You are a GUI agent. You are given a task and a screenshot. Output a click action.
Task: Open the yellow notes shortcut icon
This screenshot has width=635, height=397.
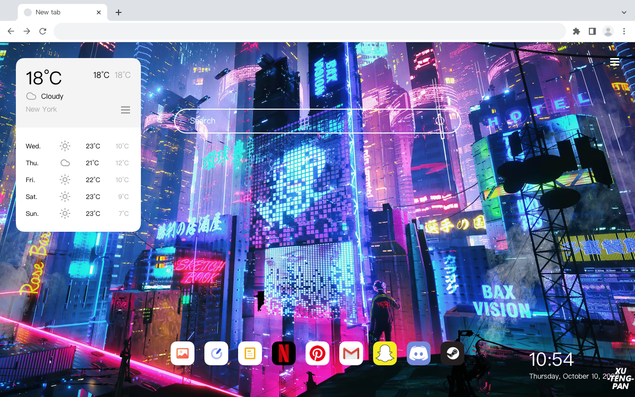pyautogui.click(x=250, y=353)
